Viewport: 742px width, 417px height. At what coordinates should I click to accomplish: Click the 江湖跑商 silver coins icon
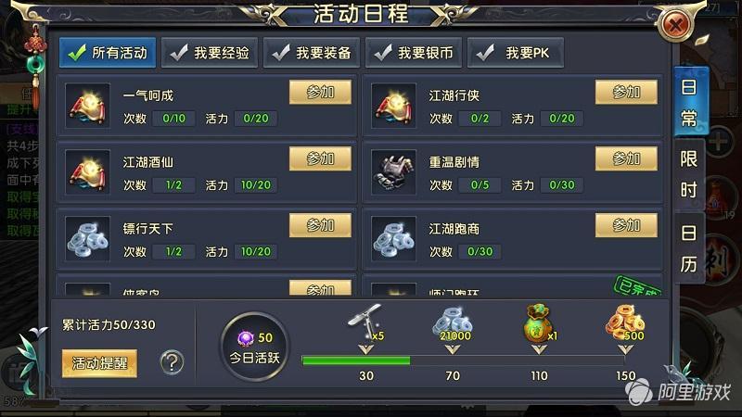pos(393,239)
